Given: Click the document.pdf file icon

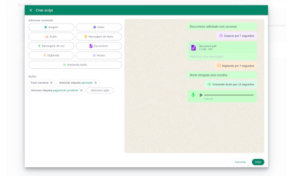Looking at the screenshot, I should click(x=193, y=48).
